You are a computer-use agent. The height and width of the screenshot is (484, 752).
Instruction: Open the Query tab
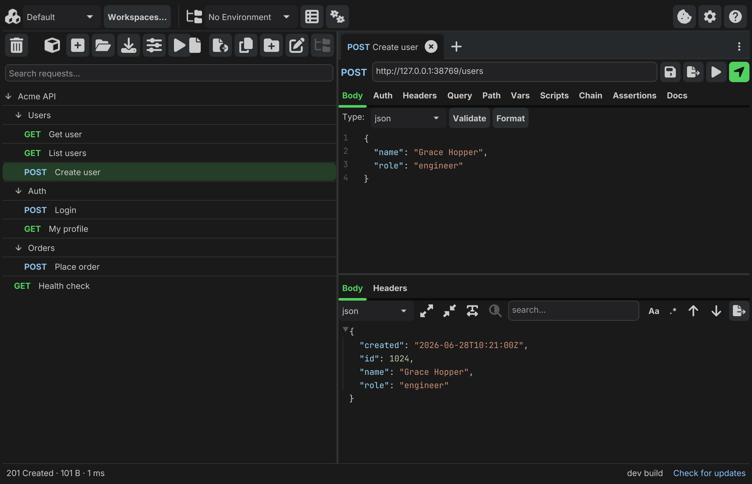[459, 95]
